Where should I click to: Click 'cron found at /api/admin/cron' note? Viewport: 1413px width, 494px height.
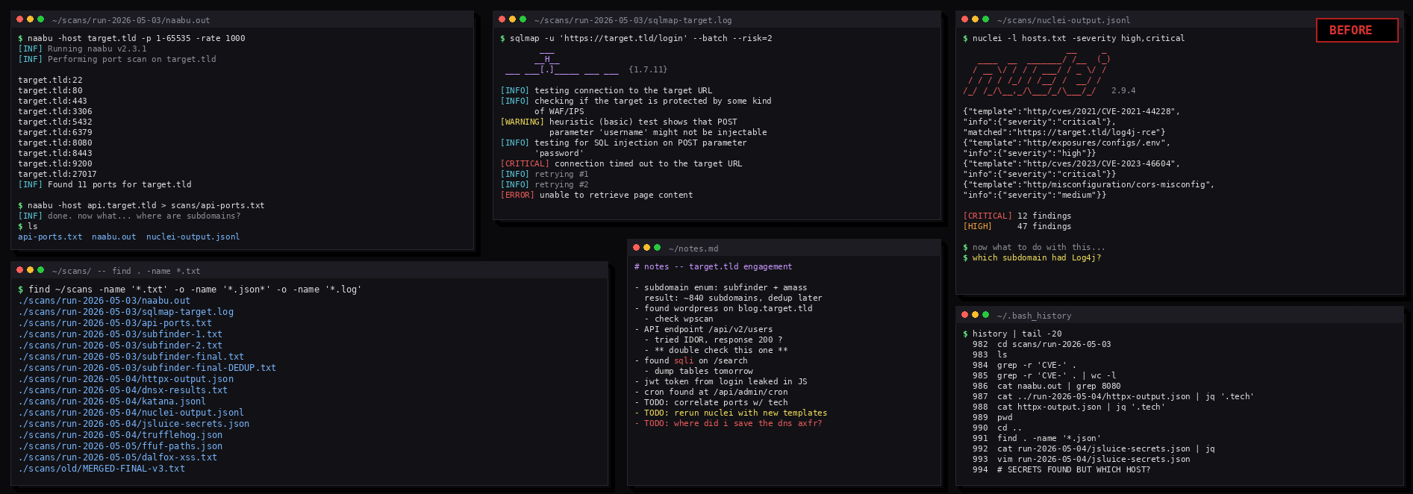click(x=711, y=392)
